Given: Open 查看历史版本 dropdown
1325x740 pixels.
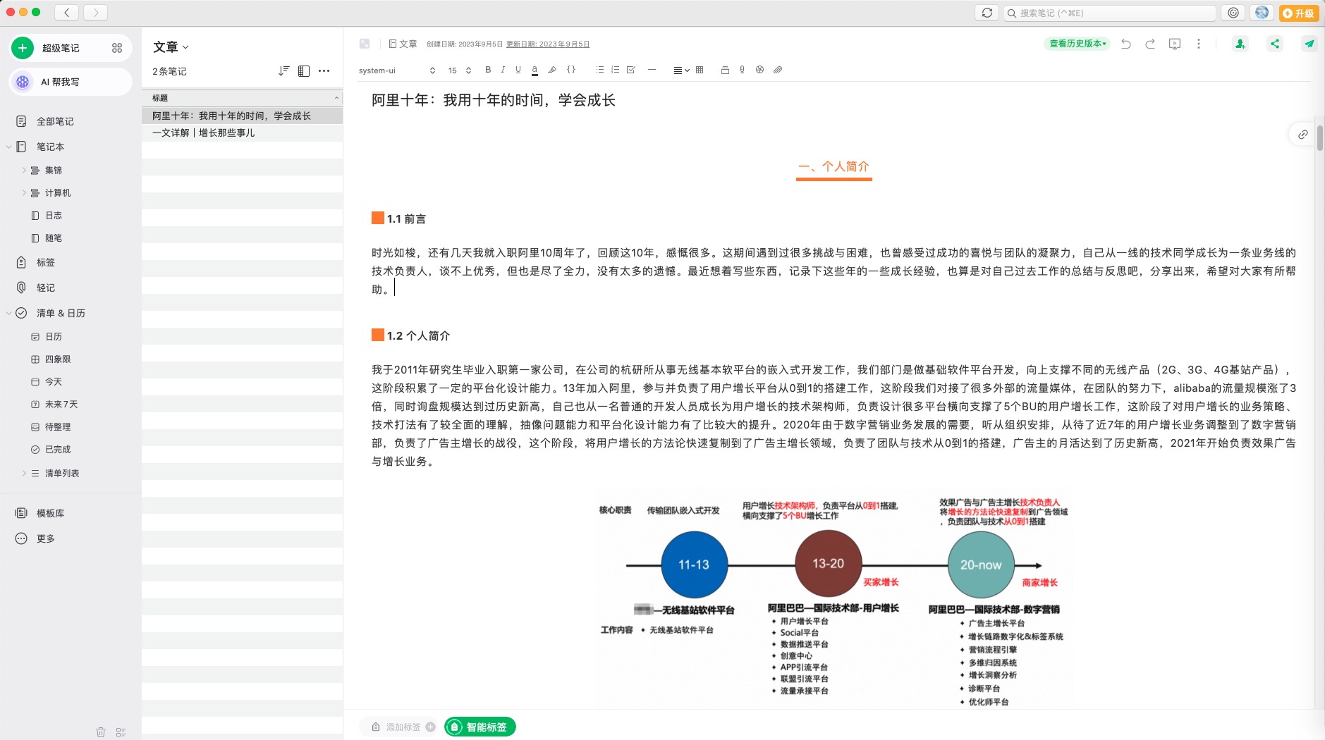Looking at the screenshot, I should click(x=1077, y=44).
